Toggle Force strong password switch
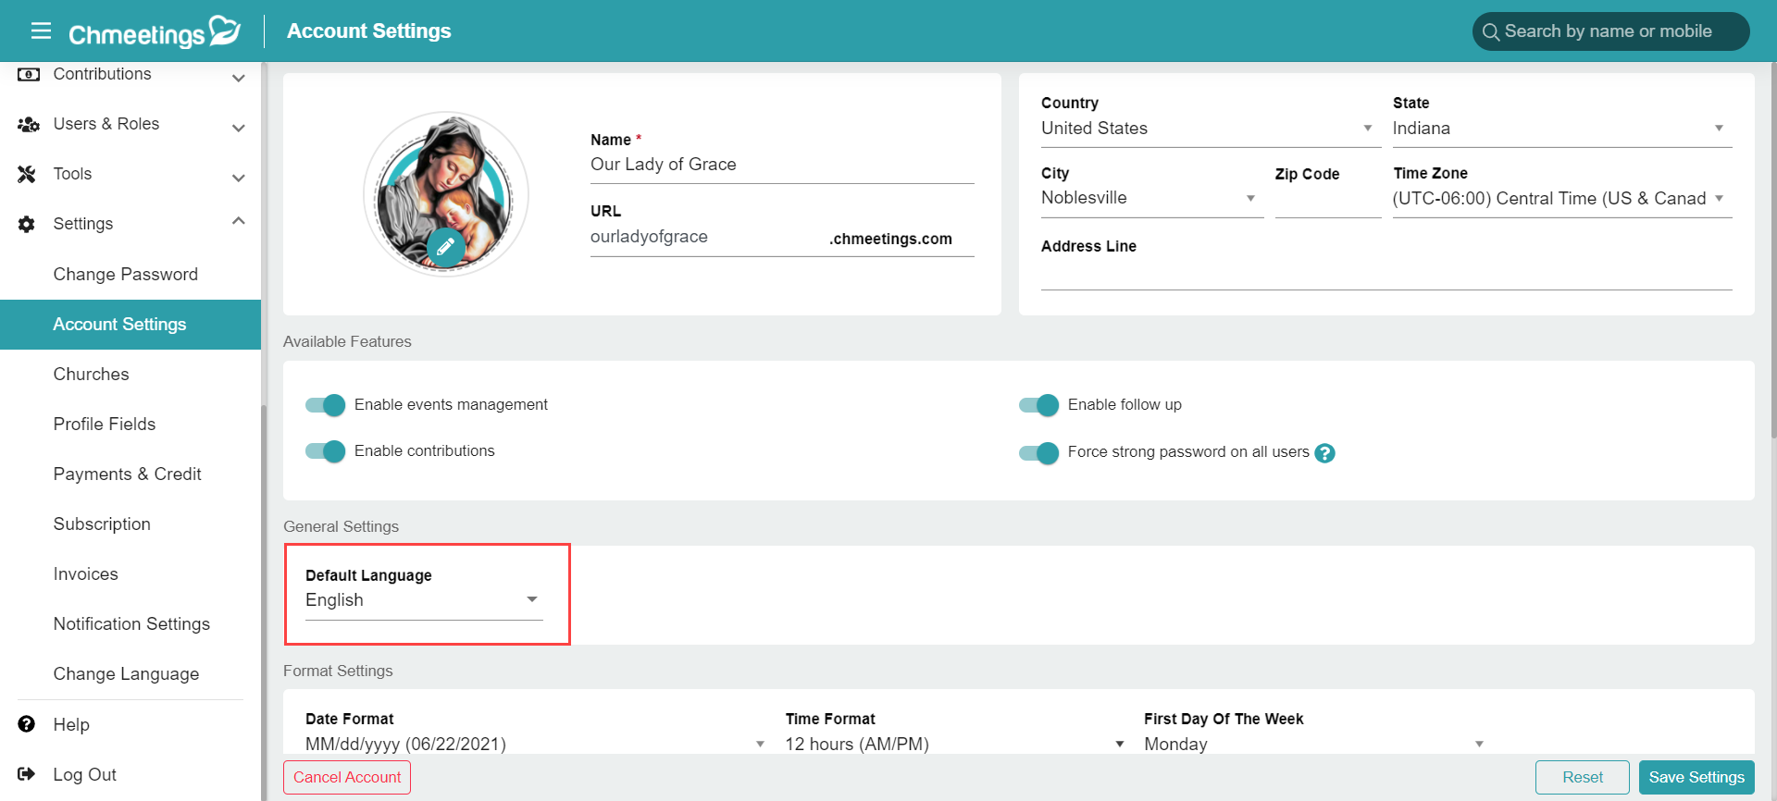 coord(1039,453)
